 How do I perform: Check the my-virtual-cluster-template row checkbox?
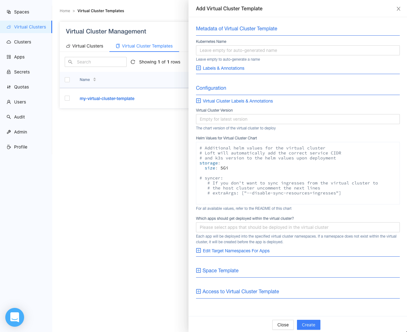tap(67, 98)
